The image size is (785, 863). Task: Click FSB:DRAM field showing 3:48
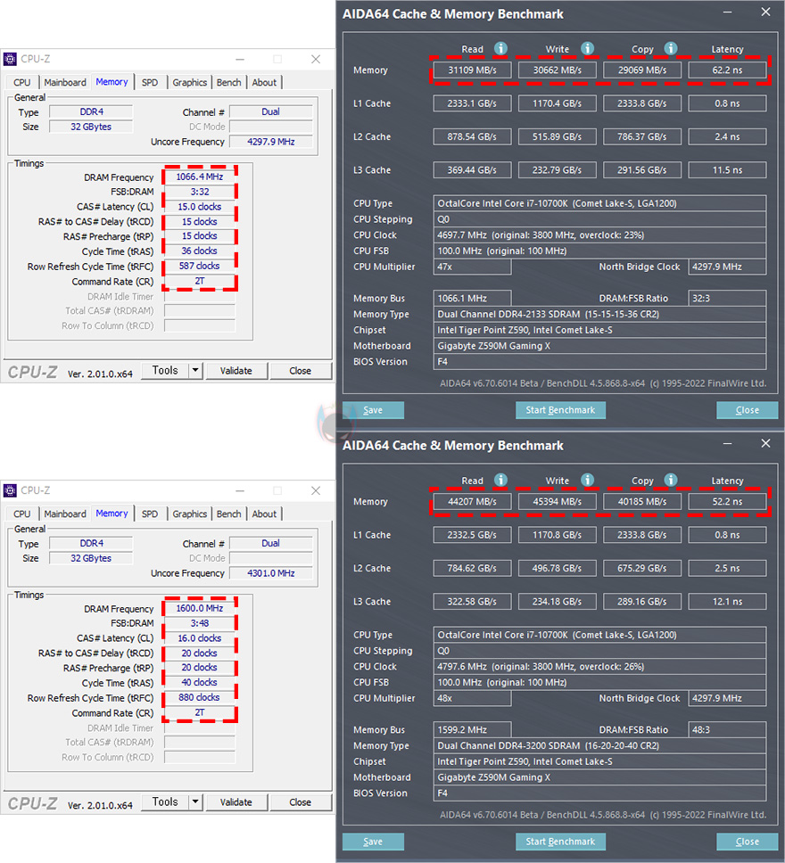[x=200, y=623]
